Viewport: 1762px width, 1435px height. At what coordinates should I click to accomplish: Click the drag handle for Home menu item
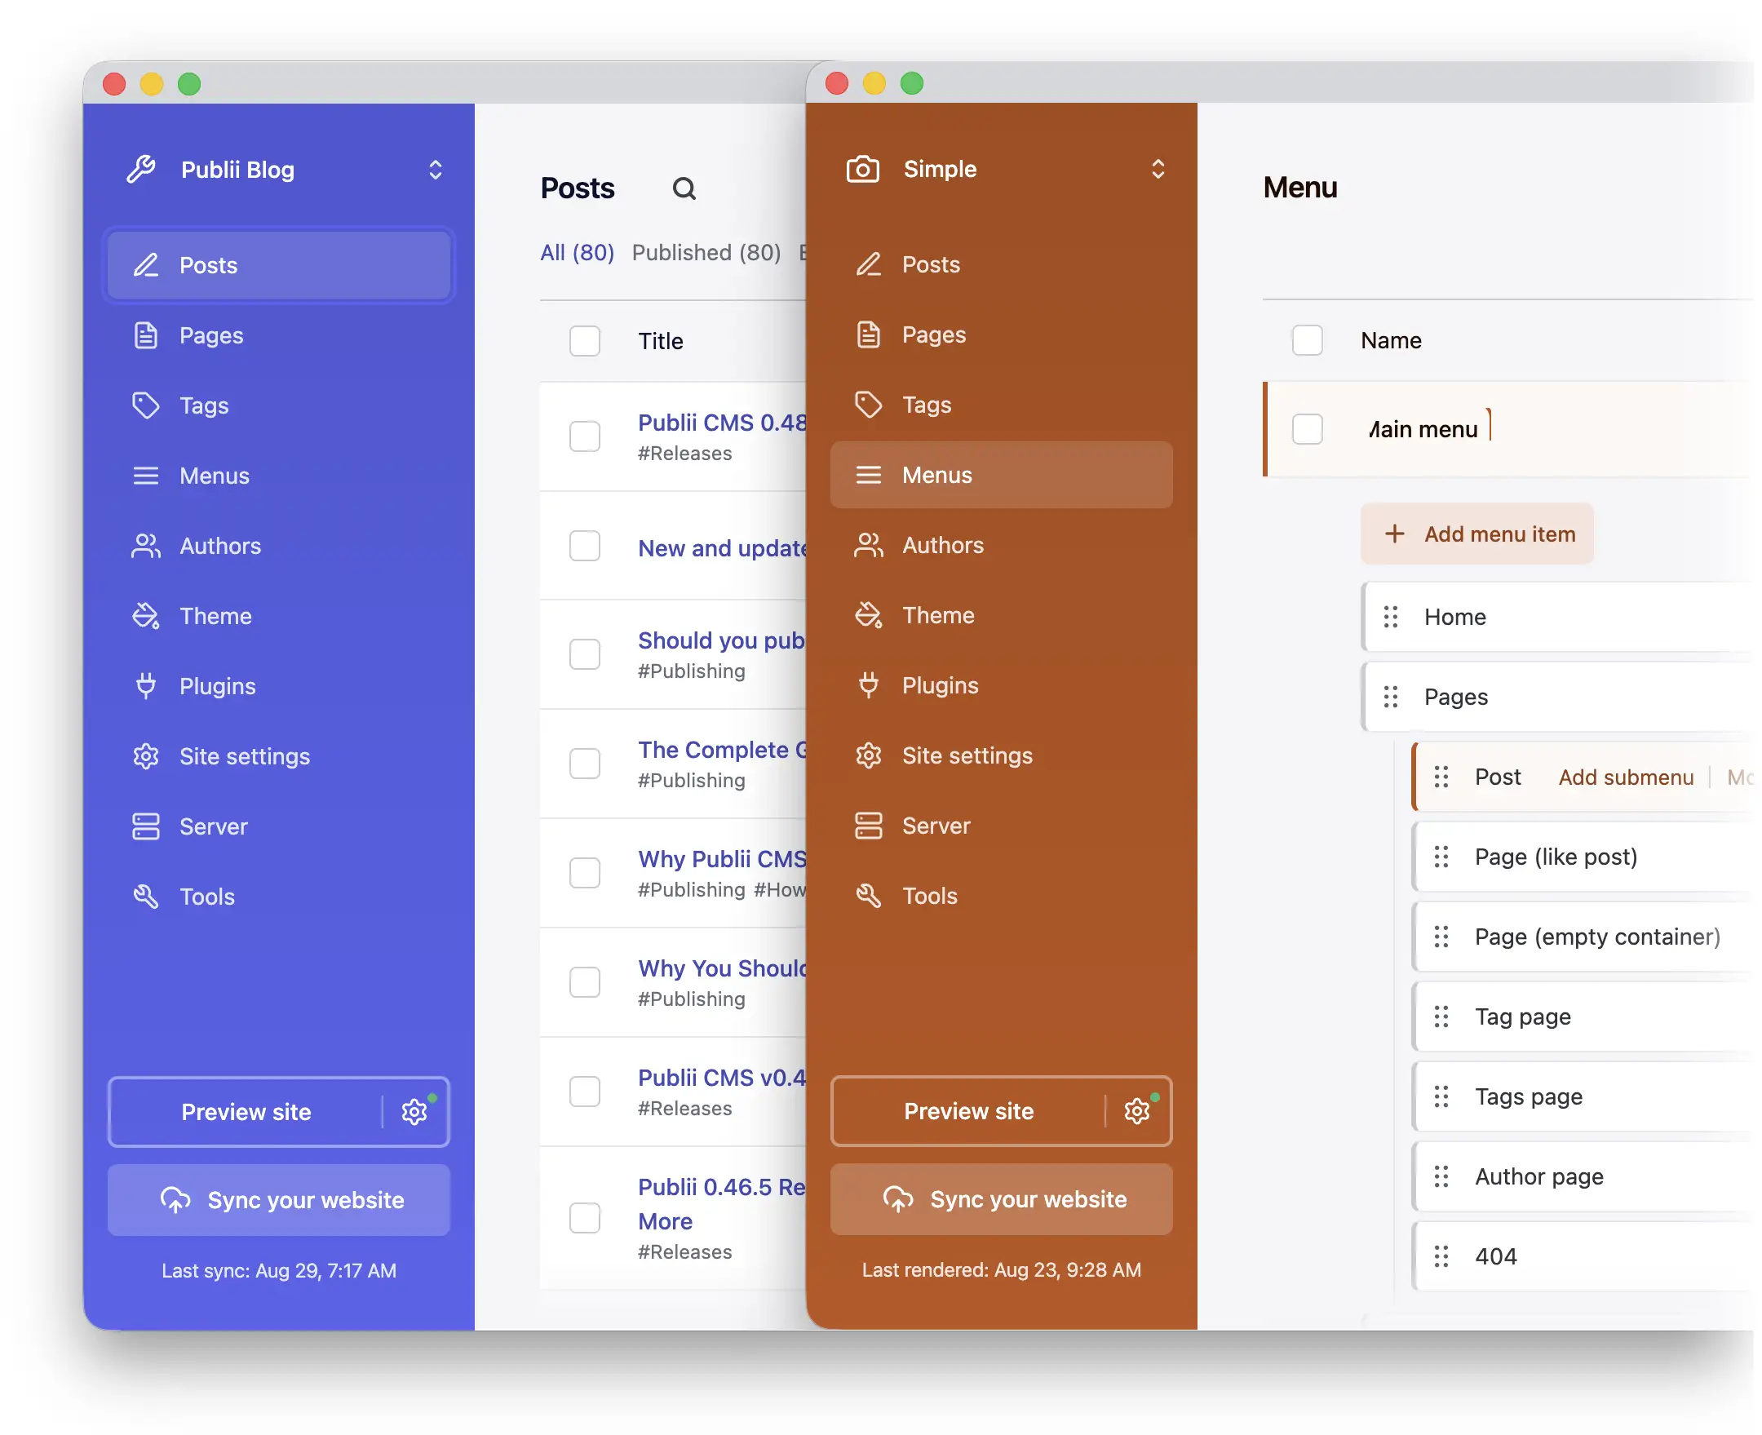(x=1391, y=617)
